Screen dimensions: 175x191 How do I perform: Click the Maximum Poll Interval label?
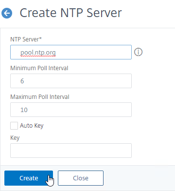coord(40,97)
